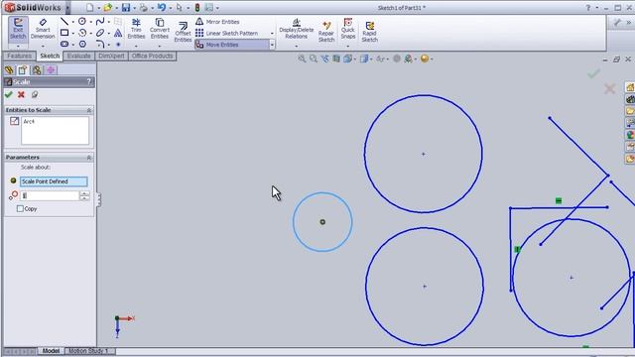The height and width of the screenshot is (357, 635).
Task: Switch to the Sketch tab
Action: [50, 56]
